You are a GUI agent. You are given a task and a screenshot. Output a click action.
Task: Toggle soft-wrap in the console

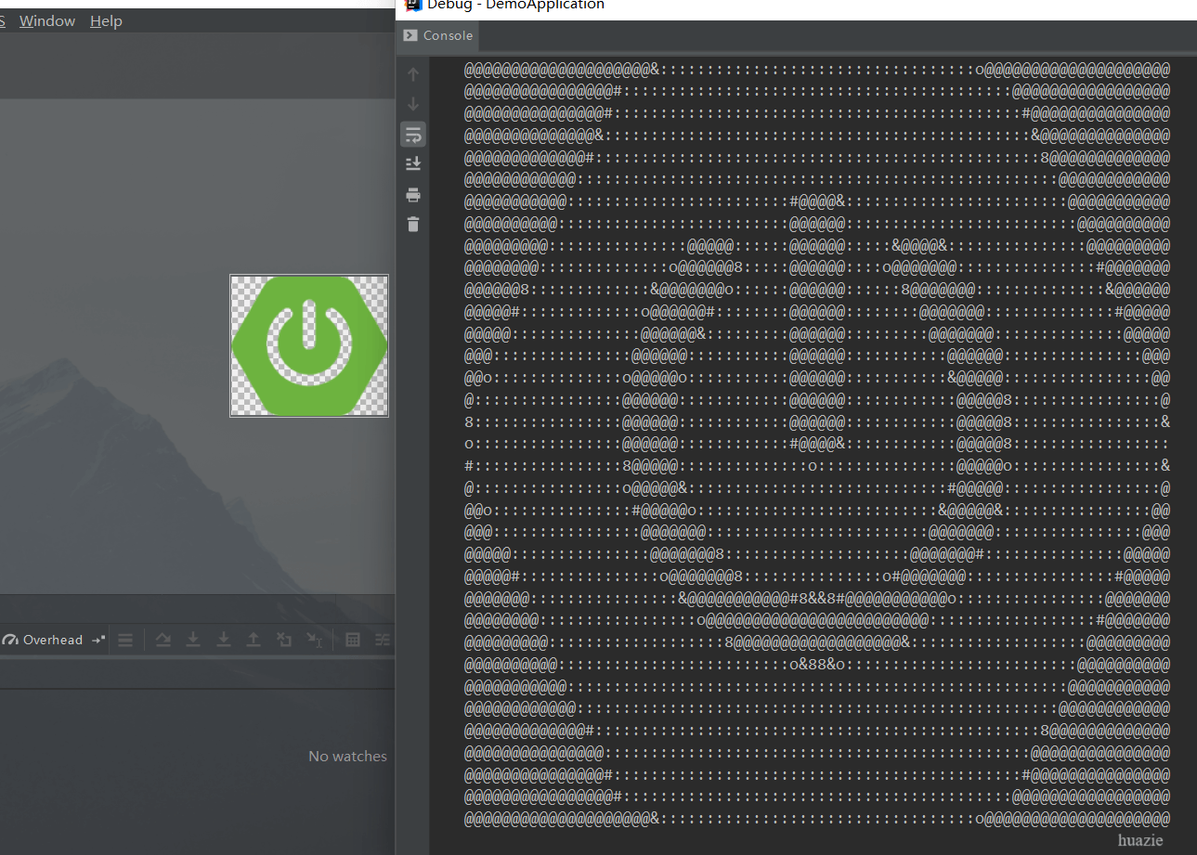[413, 135]
